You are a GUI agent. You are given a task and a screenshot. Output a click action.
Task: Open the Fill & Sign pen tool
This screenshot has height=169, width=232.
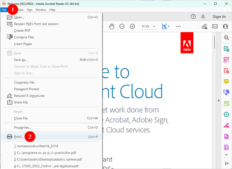tap(226, 125)
